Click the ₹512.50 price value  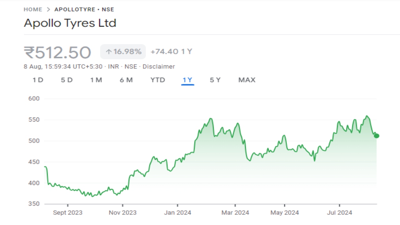[x=57, y=52]
